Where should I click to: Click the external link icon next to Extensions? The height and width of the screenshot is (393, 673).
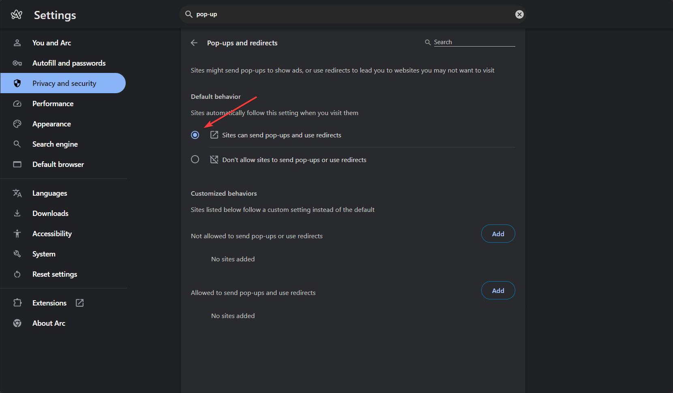click(x=80, y=303)
